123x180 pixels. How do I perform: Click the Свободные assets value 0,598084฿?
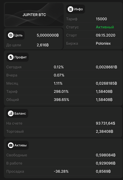tap(105, 155)
